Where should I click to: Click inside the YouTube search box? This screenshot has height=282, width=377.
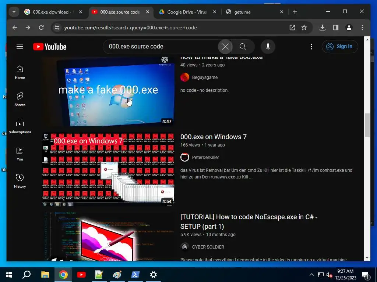[x=161, y=47]
